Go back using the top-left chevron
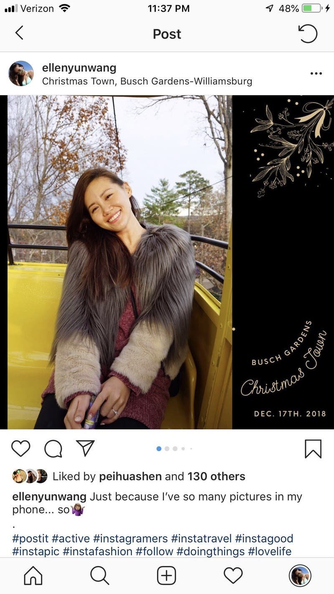334x594 pixels. (19, 33)
